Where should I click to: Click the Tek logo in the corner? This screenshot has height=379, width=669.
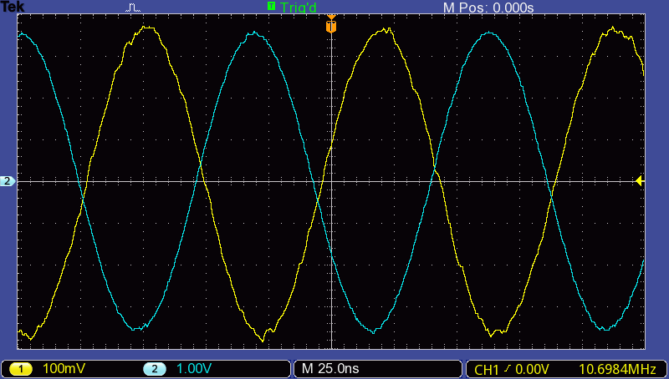click(12, 7)
